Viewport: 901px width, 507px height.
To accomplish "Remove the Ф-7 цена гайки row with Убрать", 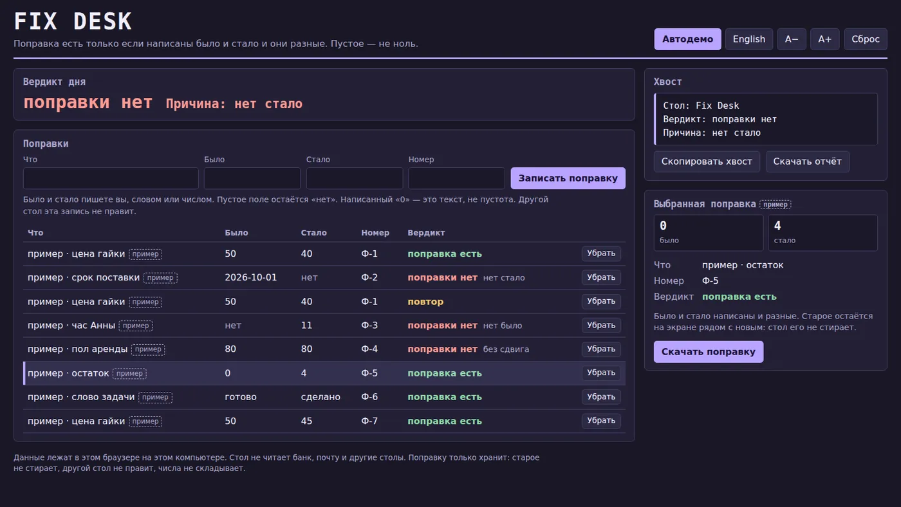I will [x=601, y=421].
